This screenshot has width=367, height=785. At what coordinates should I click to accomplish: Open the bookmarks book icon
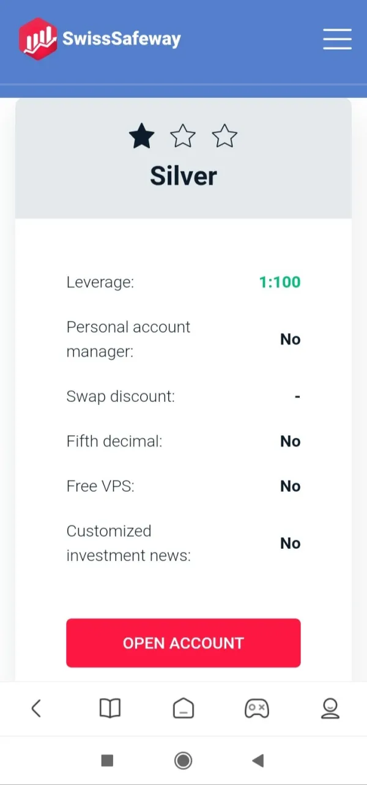[x=110, y=709]
